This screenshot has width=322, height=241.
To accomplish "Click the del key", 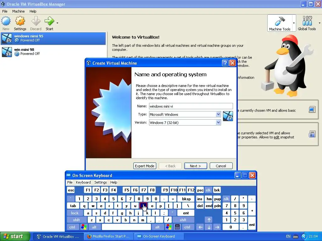I will (200, 206).
